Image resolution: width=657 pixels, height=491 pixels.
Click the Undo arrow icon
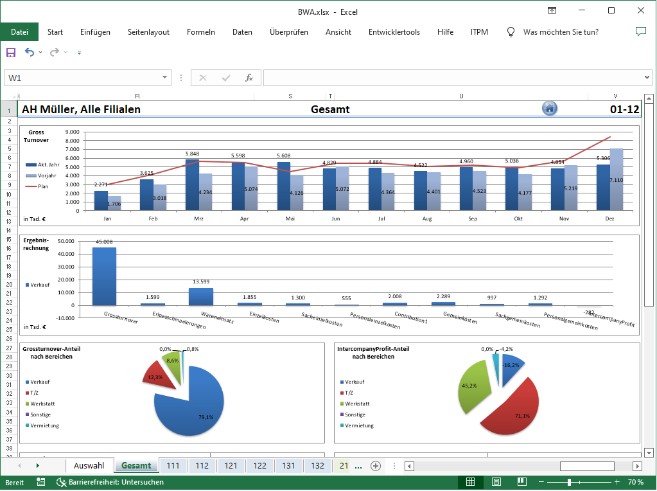(x=30, y=52)
